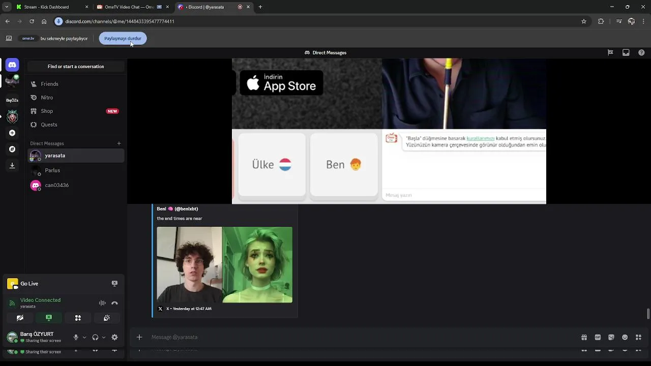Image resolution: width=651 pixels, height=366 pixels.
Task: Open Quests in sidebar
Action: pyautogui.click(x=76, y=125)
